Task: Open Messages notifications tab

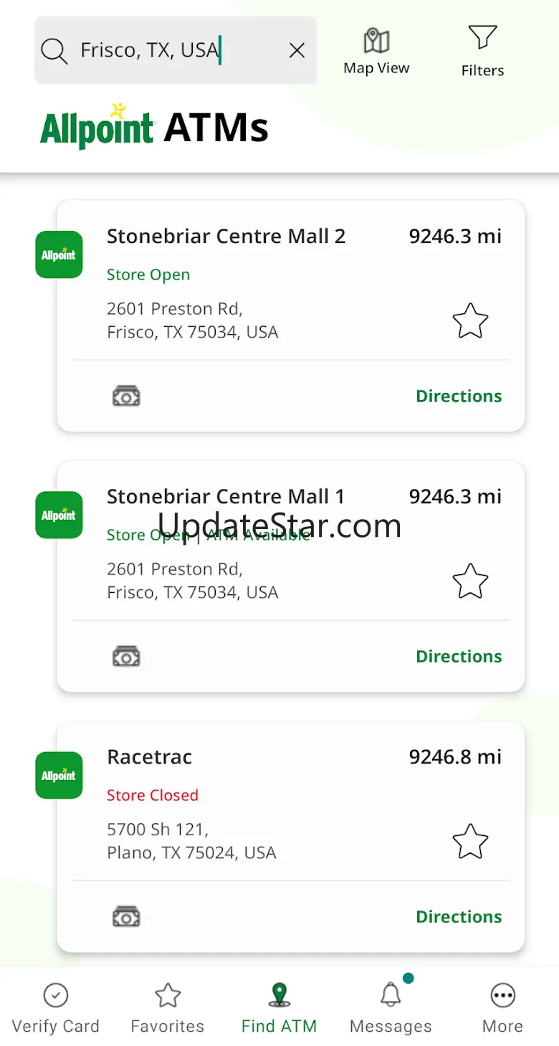Action: [x=391, y=1008]
